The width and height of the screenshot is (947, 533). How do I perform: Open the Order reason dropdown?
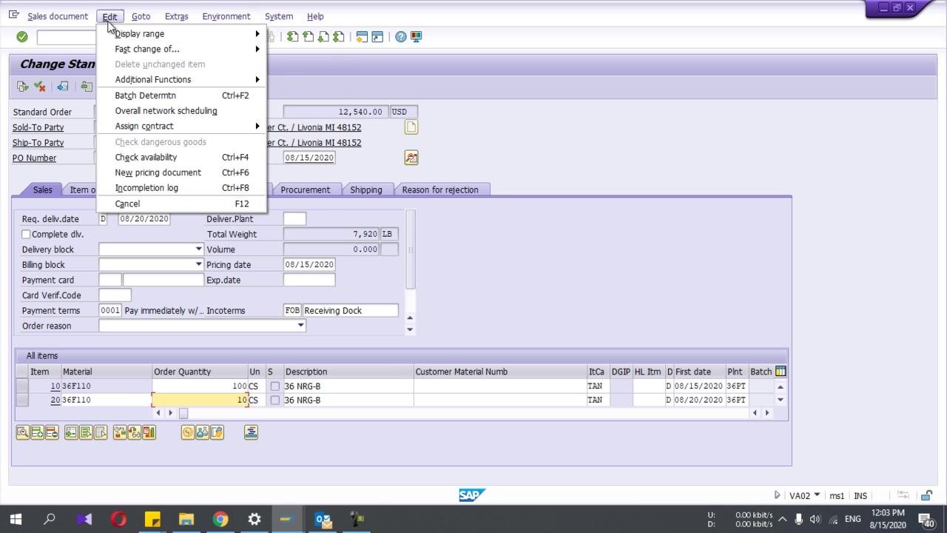[300, 326]
